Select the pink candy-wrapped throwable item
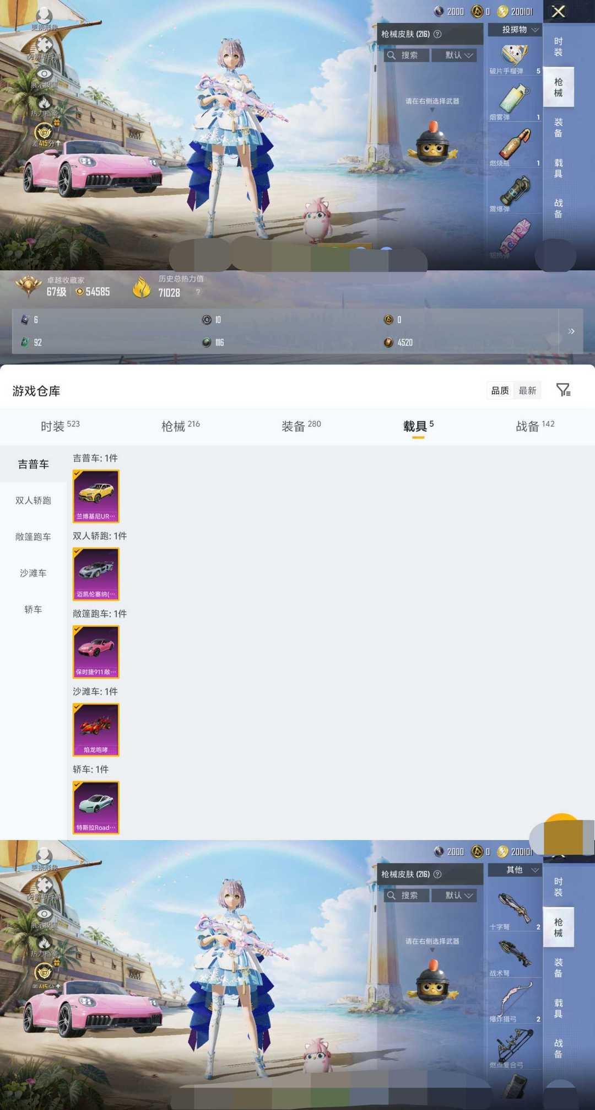The image size is (595, 1110). [x=515, y=238]
